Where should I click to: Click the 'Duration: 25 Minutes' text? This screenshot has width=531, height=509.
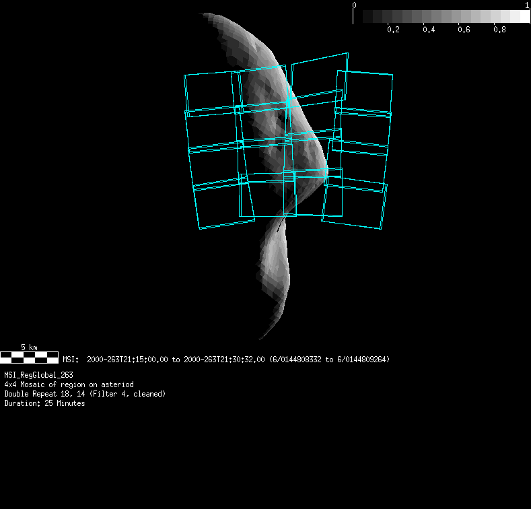[44, 403]
